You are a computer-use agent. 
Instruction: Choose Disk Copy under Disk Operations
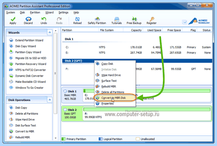(18, 108)
